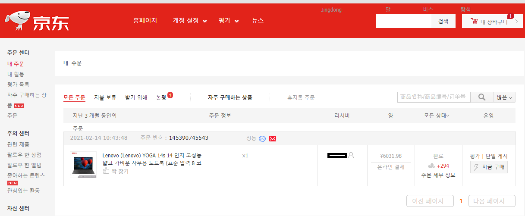Click the 지금 구매 button
Screen dimensions: 525x216
click(489, 167)
